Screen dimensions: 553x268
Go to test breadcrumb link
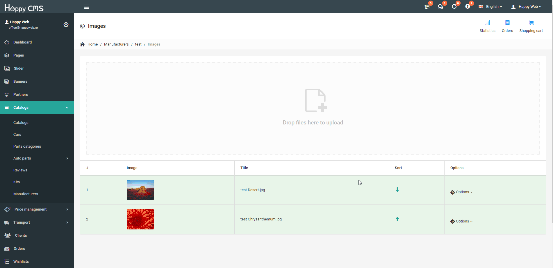click(138, 44)
